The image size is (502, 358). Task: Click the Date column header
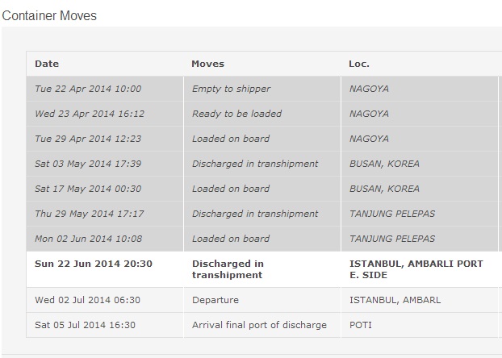[47, 64]
